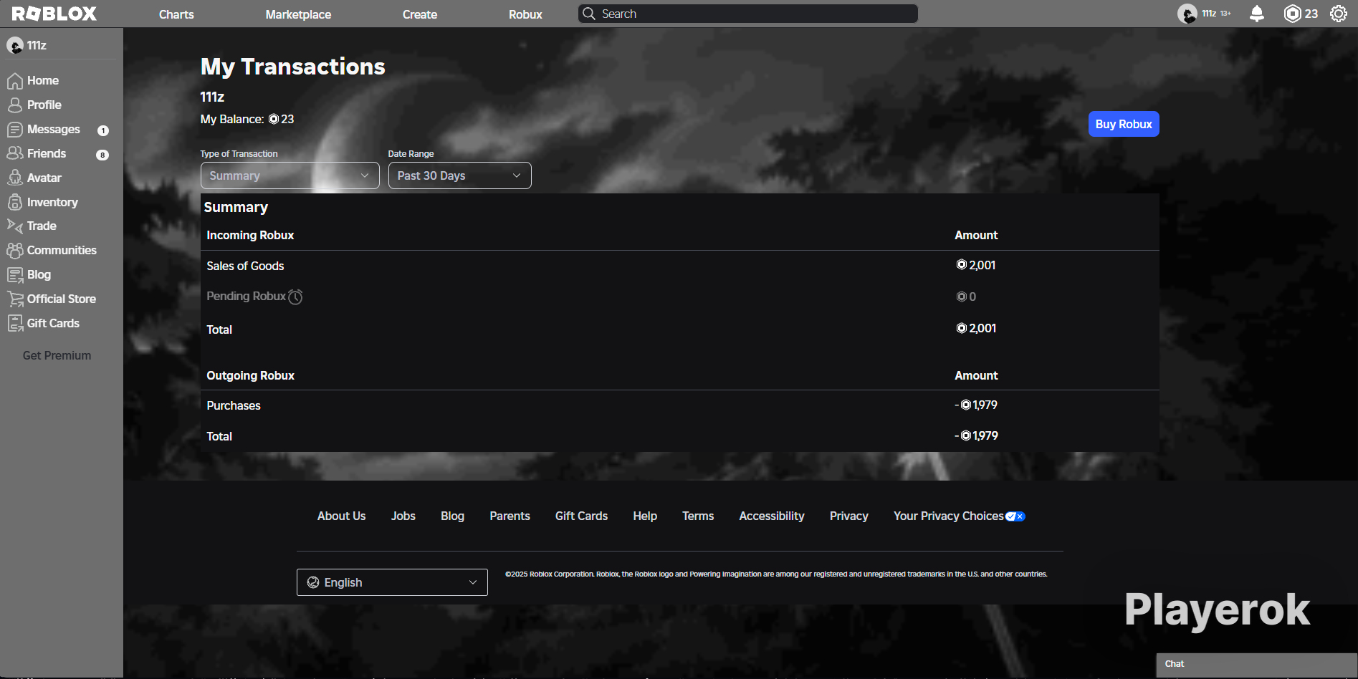Click the Purchases row label

[234, 405]
